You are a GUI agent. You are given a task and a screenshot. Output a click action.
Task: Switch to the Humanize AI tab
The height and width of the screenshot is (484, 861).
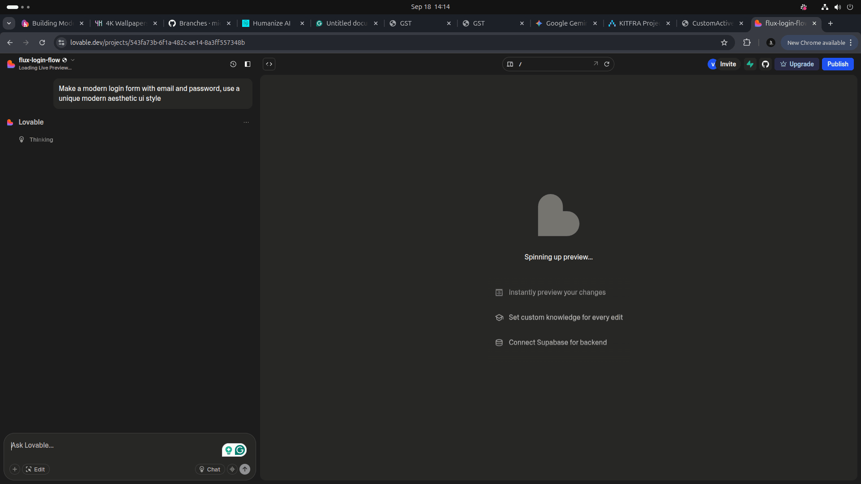coord(271,23)
